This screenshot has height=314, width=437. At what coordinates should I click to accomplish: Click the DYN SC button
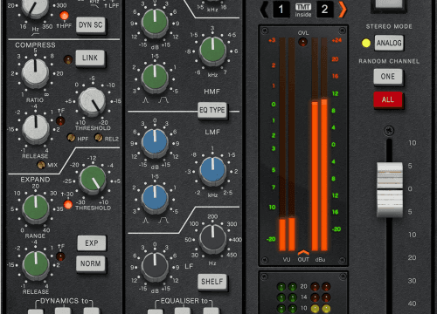pyautogui.click(x=91, y=25)
